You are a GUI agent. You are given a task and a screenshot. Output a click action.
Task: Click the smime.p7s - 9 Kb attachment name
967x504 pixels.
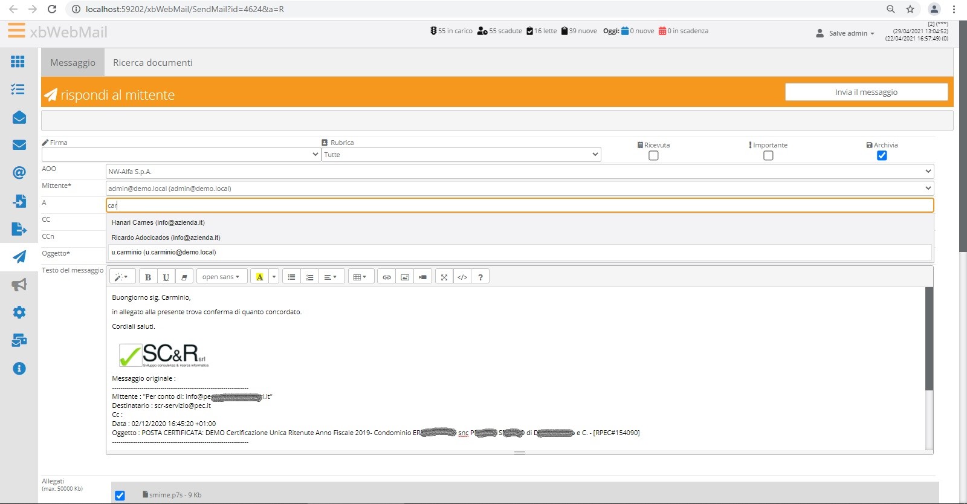[x=172, y=495]
